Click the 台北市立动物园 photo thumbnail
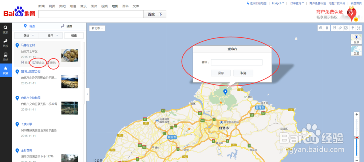The image size is (364, 162). click(x=70, y=108)
